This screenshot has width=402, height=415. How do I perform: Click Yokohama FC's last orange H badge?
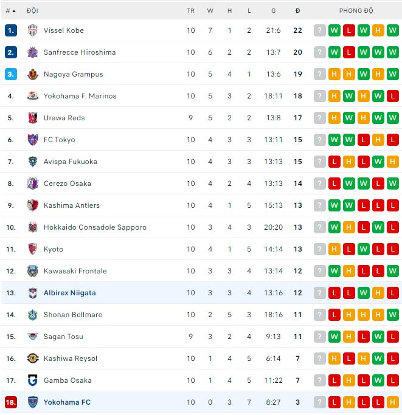coord(393,402)
